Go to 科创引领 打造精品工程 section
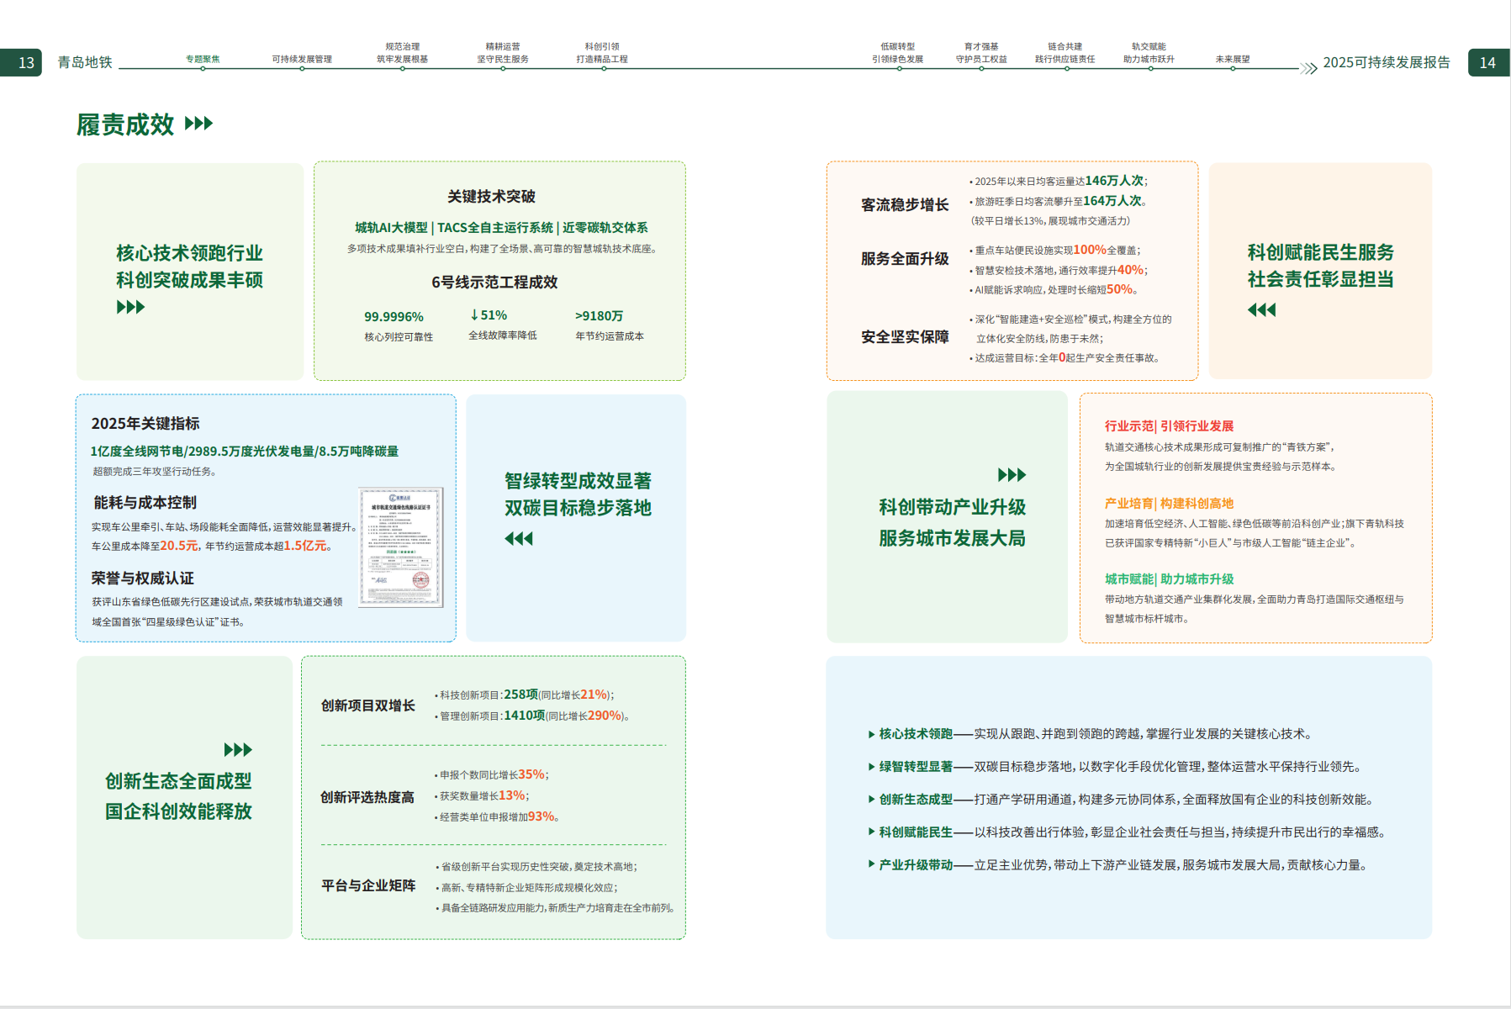The height and width of the screenshot is (1009, 1511). [602, 53]
